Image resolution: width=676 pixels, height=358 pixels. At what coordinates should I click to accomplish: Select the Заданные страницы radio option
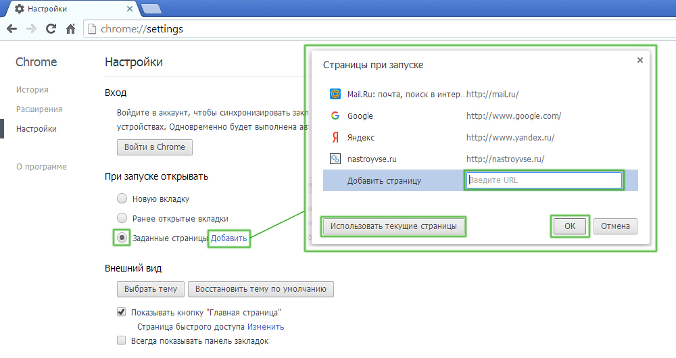coord(122,237)
